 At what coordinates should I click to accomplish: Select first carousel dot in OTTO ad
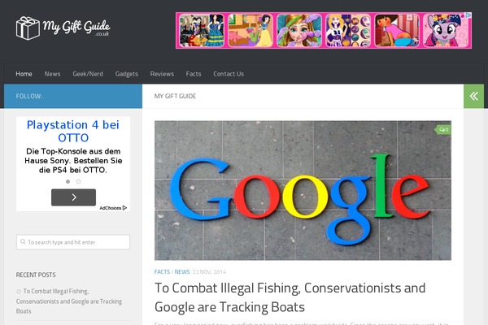point(68,181)
